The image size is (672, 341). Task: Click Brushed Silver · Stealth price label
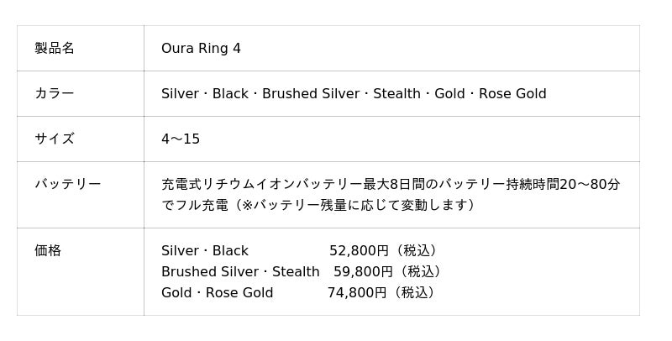click(240, 272)
